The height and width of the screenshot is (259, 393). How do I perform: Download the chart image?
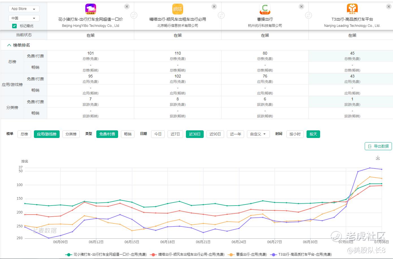click(x=378, y=158)
